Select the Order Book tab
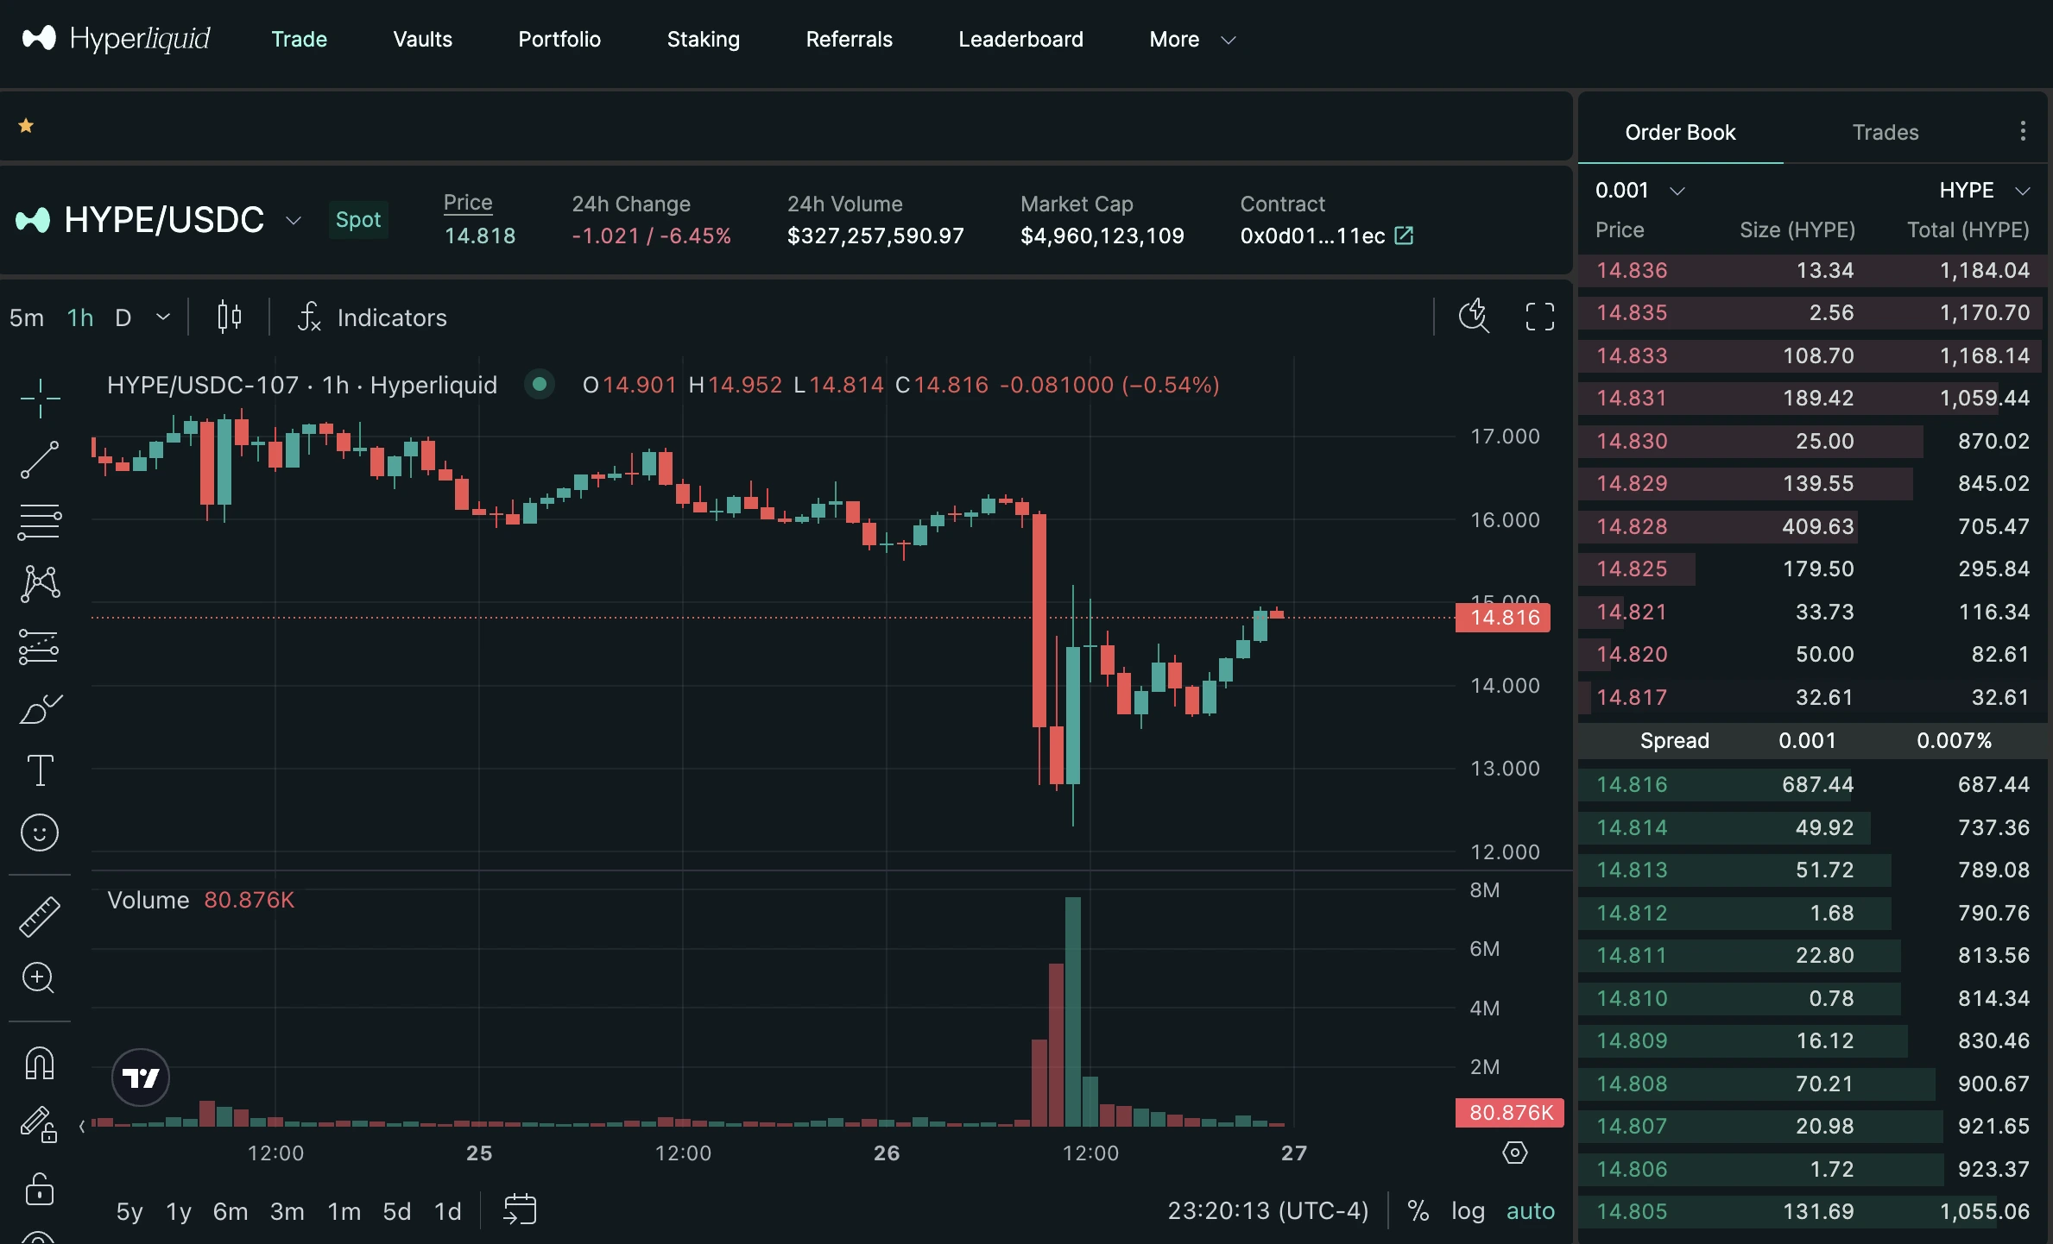2053x1244 pixels. click(x=1680, y=132)
